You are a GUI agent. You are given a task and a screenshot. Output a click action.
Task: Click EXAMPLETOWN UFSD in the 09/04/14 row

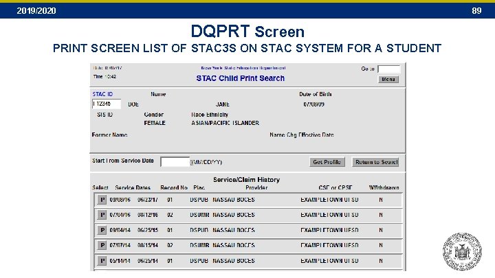329,230
